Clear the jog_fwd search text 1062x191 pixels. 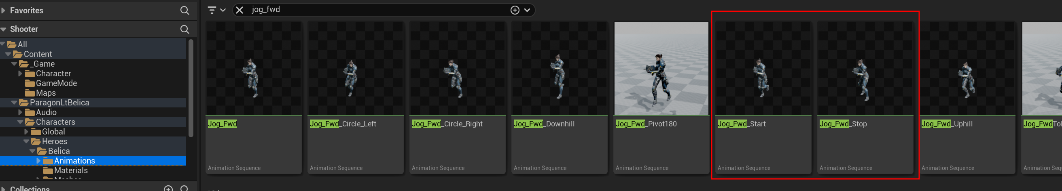tap(240, 10)
